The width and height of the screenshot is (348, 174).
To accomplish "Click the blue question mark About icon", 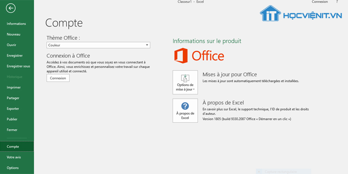I will click(185, 106).
